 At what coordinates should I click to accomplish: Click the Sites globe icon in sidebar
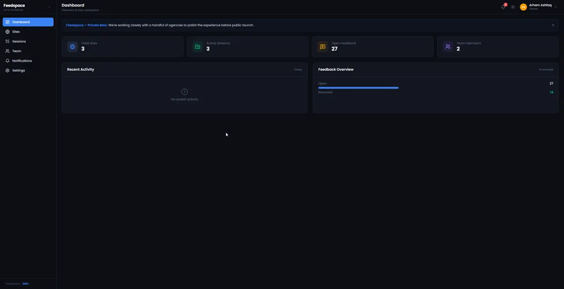8,31
